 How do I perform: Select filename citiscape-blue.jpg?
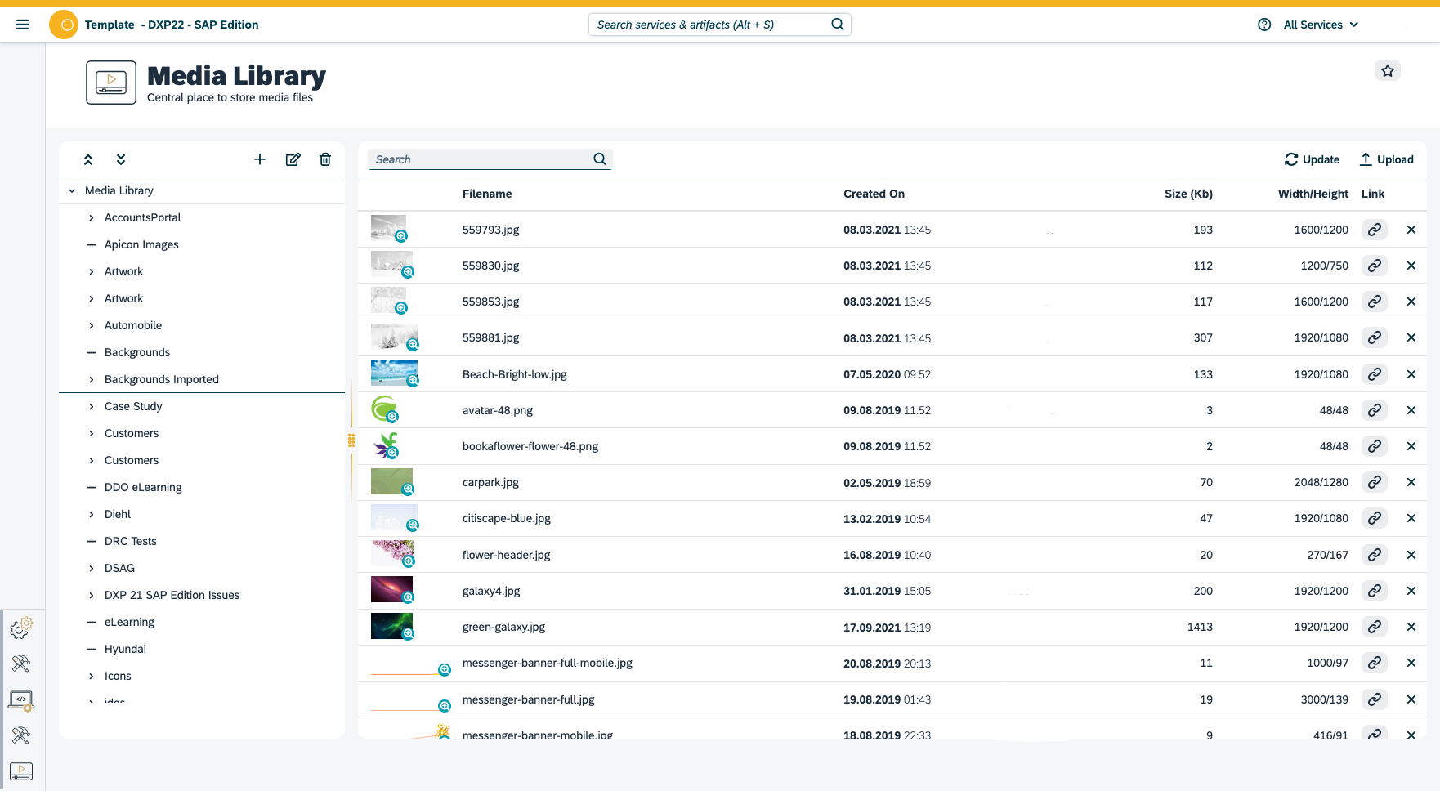click(x=507, y=518)
